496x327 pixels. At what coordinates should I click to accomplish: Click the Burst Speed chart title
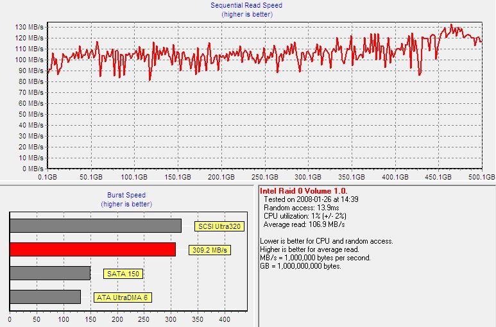(126, 195)
